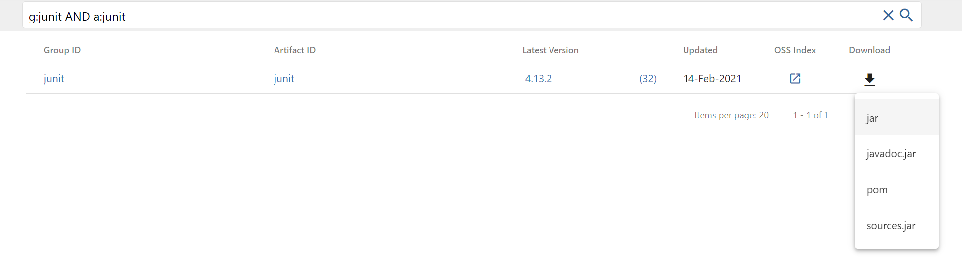
Task: Click the Updated column header
Action: click(x=700, y=50)
